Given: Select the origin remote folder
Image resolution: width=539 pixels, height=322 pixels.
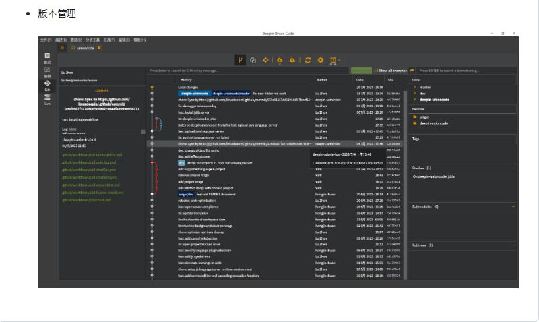Looking at the screenshot, I should tap(424, 117).
